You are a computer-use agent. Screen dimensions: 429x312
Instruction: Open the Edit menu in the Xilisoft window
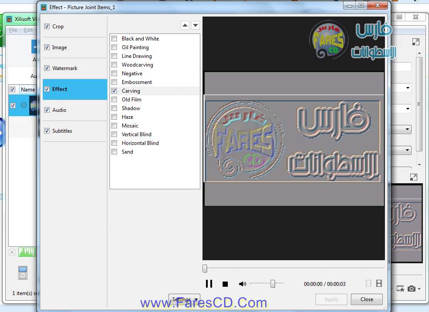point(28,30)
